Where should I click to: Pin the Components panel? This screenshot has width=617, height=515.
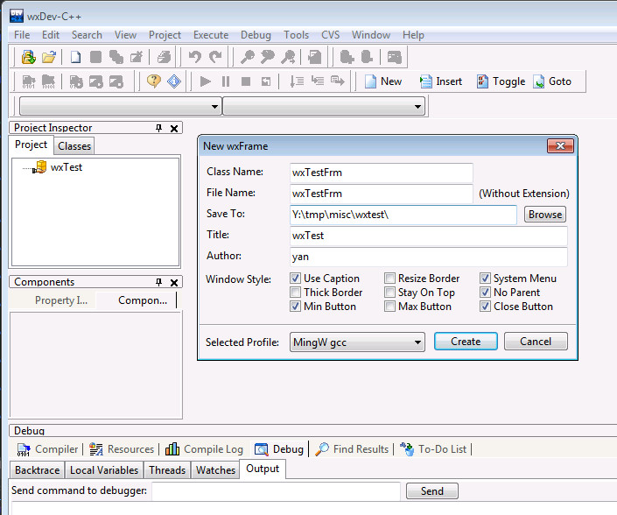coord(158,282)
